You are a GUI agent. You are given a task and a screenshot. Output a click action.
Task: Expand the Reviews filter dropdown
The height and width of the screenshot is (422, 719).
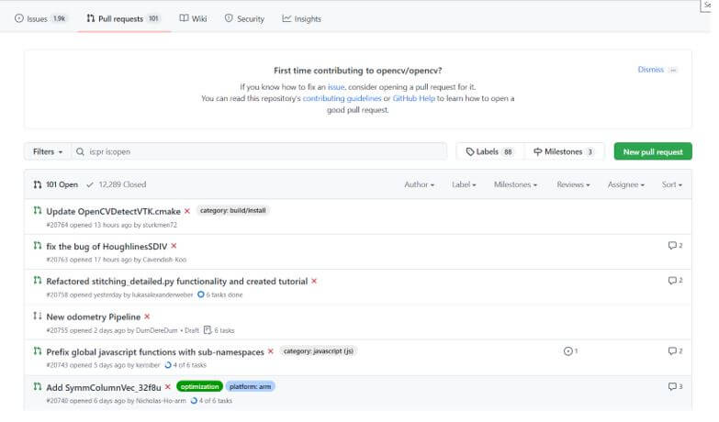tap(573, 184)
